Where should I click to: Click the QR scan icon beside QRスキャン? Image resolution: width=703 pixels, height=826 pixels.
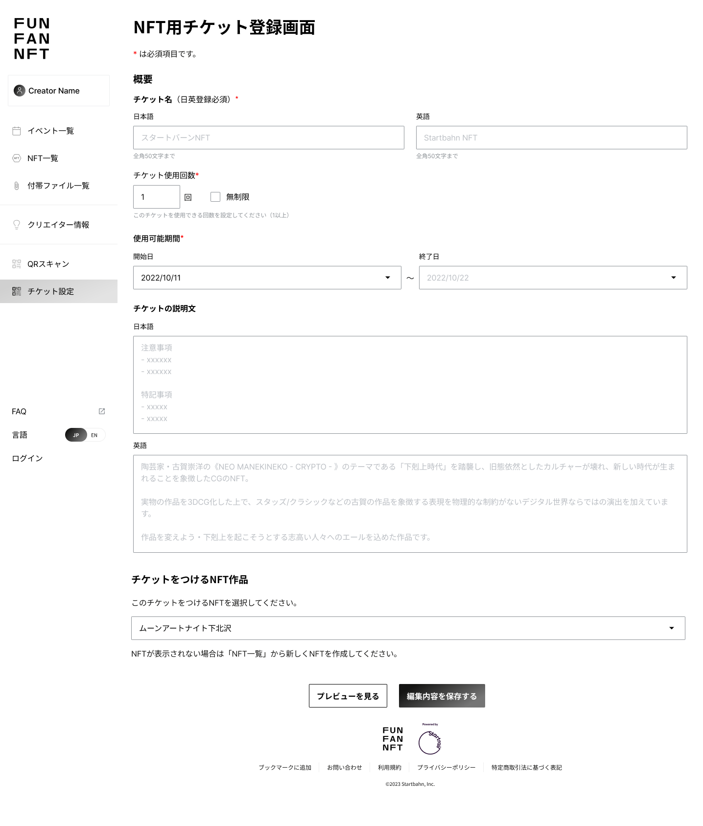(17, 264)
